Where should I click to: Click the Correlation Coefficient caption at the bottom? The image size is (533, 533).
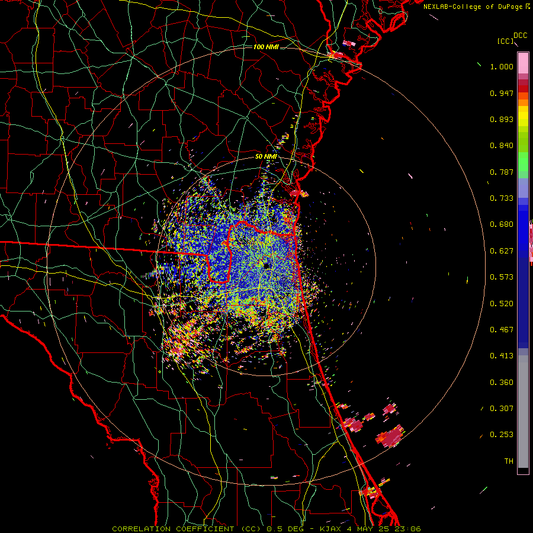tap(266, 529)
